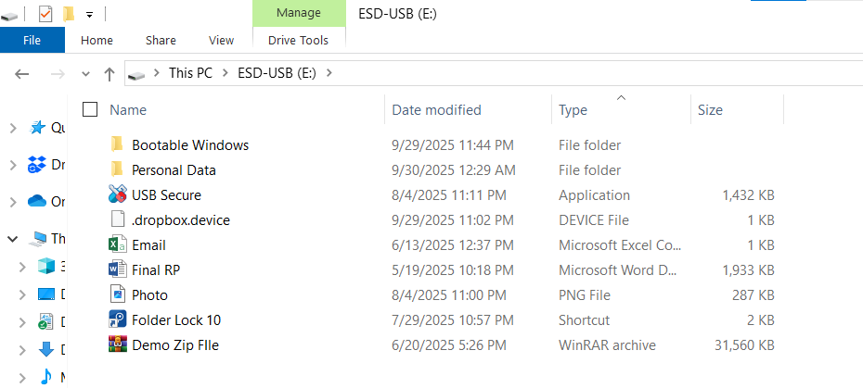This screenshot has height=388, width=863.
Task: Sort by the Type column header
Action: [x=621, y=110]
